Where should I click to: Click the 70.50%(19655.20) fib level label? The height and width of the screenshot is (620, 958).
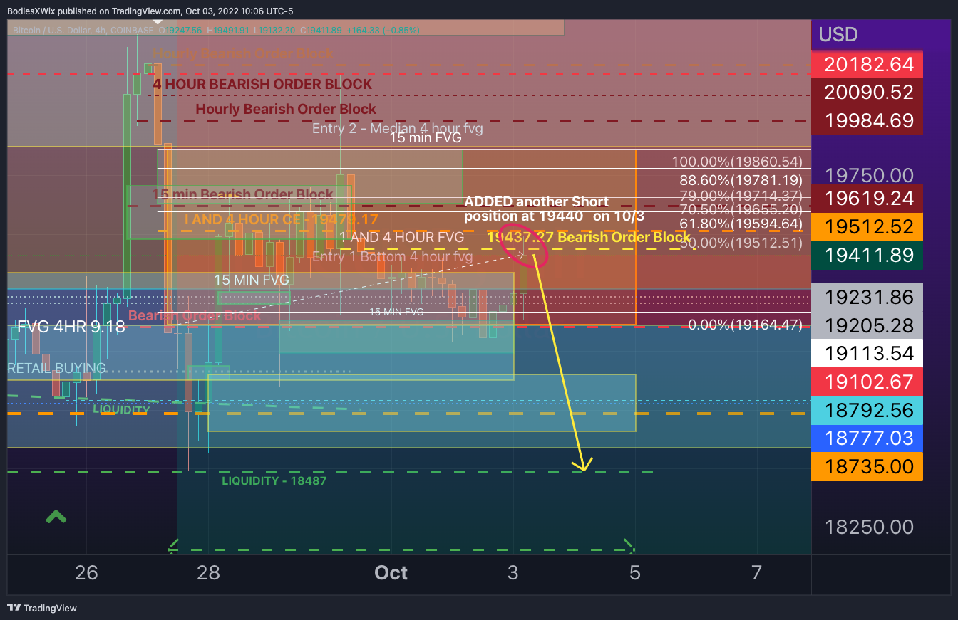pyautogui.click(x=741, y=209)
